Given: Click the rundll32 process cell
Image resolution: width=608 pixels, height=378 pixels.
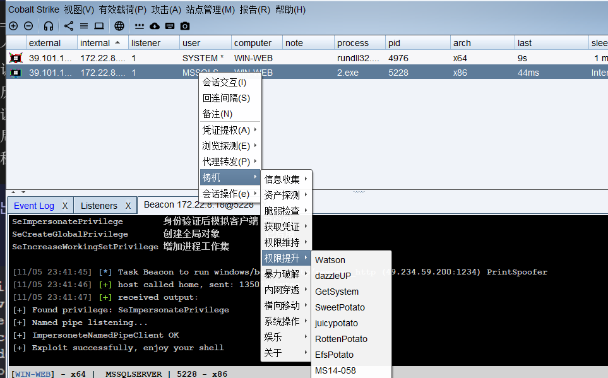Looking at the screenshot, I should coord(359,58).
